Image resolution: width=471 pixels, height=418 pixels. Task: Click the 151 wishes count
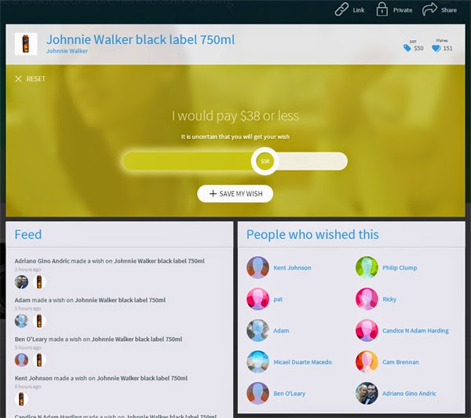pyautogui.click(x=447, y=48)
